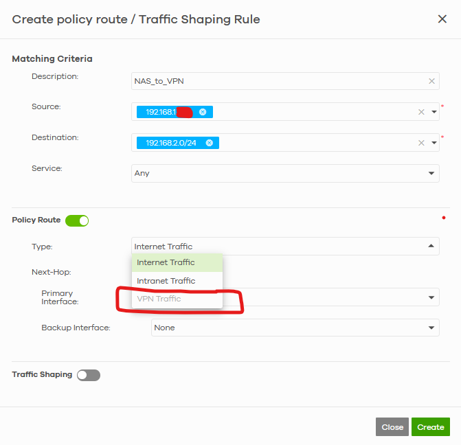Expand the Source dropdown arrow
Screen dimensions: 461x445
(x=434, y=112)
